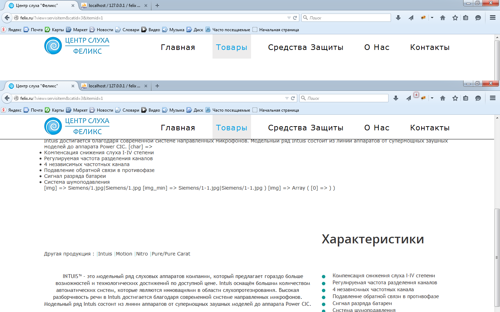Open hamburger menu in front window
Image resolution: width=500 pixels, height=312 pixels.
point(493,98)
